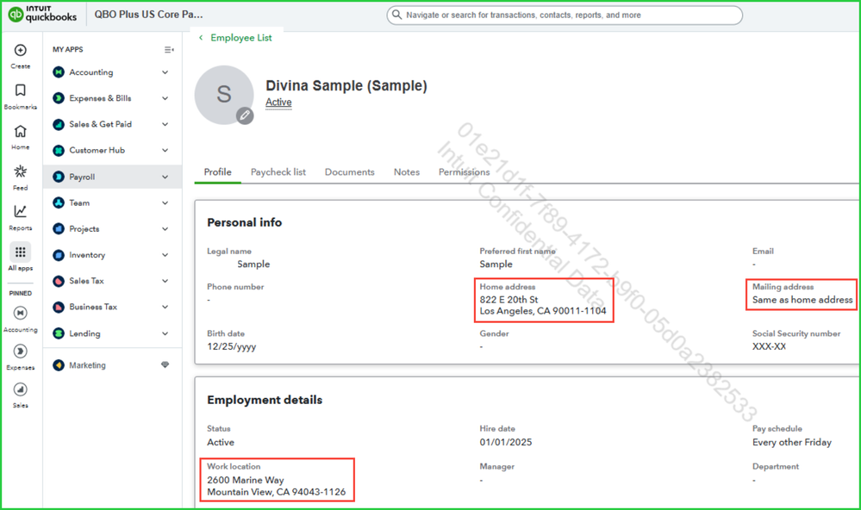Click the Accounting app icon in menu
Image resolution: width=861 pixels, height=510 pixels.
pyautogui.click(x=59, y=72)
